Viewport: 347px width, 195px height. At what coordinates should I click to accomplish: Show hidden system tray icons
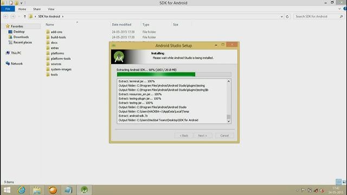(297, 190)
